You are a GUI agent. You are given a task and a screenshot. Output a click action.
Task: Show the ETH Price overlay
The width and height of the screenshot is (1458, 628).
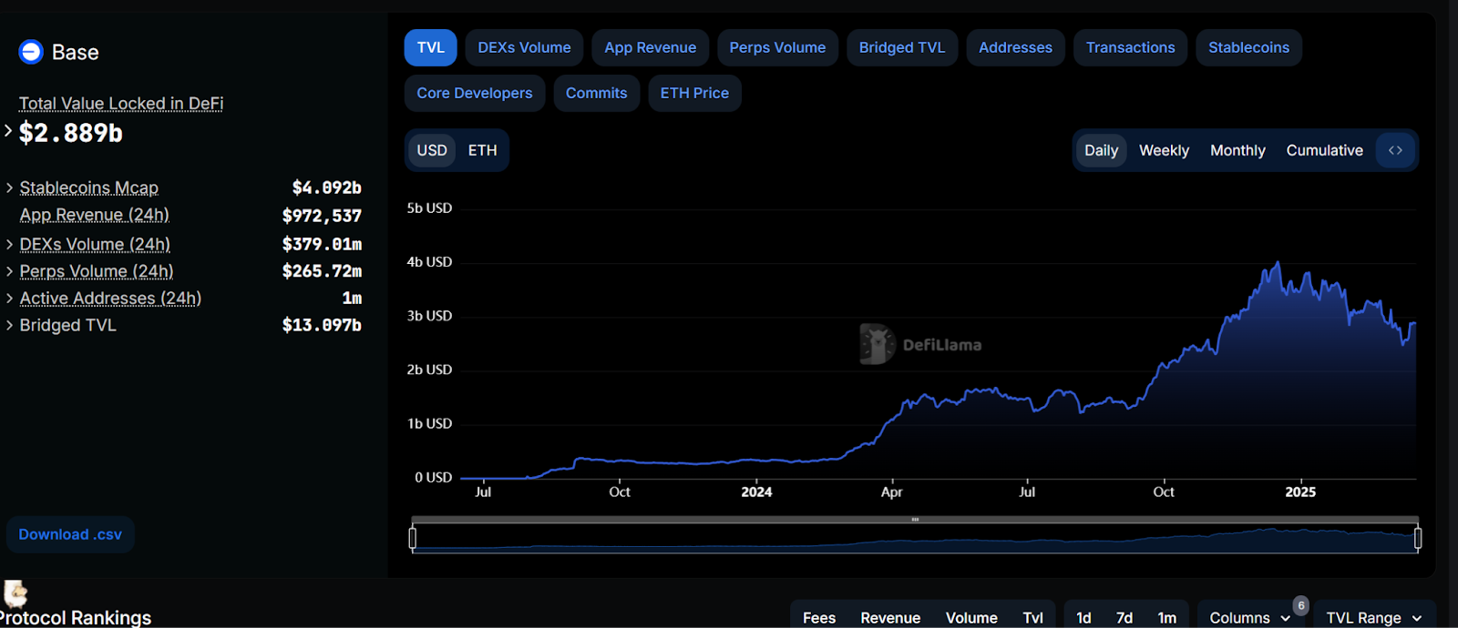tap(694, 93)
